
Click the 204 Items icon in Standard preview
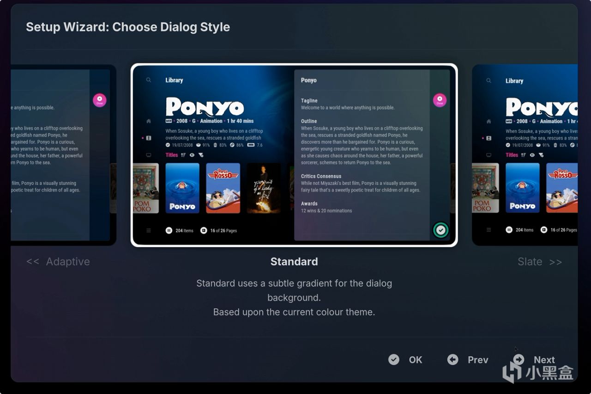[169, 230]
